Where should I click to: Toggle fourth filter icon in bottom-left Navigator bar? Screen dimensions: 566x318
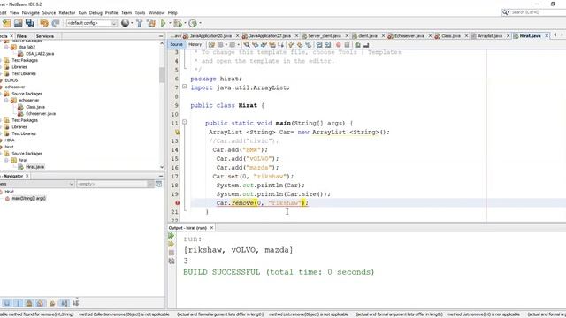pos(41,303)
